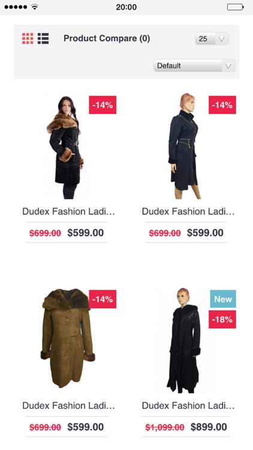Viewport: 253px width, 450px height.
Task: Open the navy coat product title link
Action: (x=188, y=212)
